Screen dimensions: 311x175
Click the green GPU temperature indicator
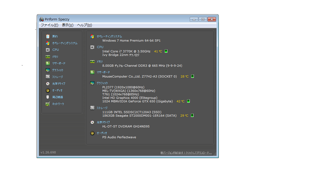click(189, 101)
